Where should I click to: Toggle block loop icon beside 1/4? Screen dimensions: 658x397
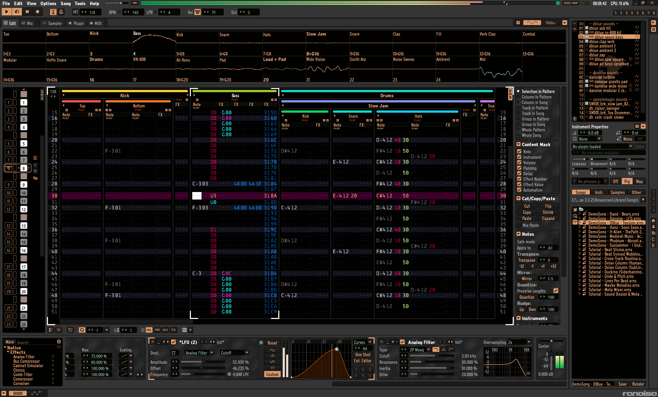point(75,12)
